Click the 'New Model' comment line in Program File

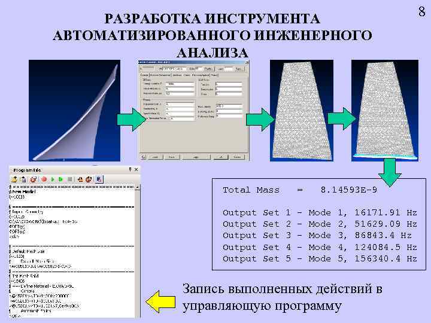tap(23, 192)
